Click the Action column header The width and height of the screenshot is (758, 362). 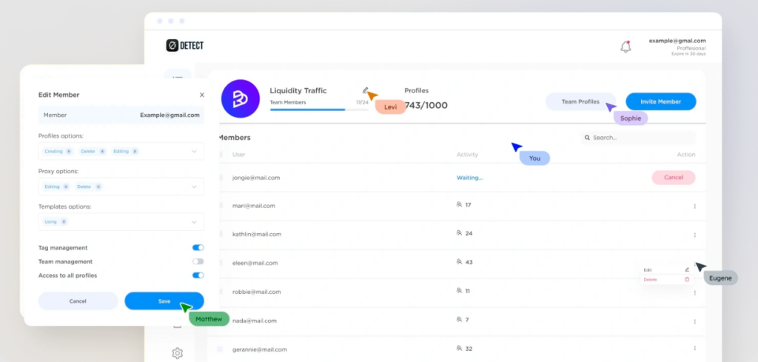click(686, 155)
